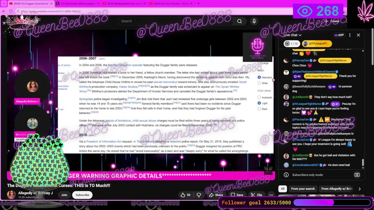Open the browser tab search dropdown arrow
The height and width of the screenshot is (210, 374).
point(4,3)
